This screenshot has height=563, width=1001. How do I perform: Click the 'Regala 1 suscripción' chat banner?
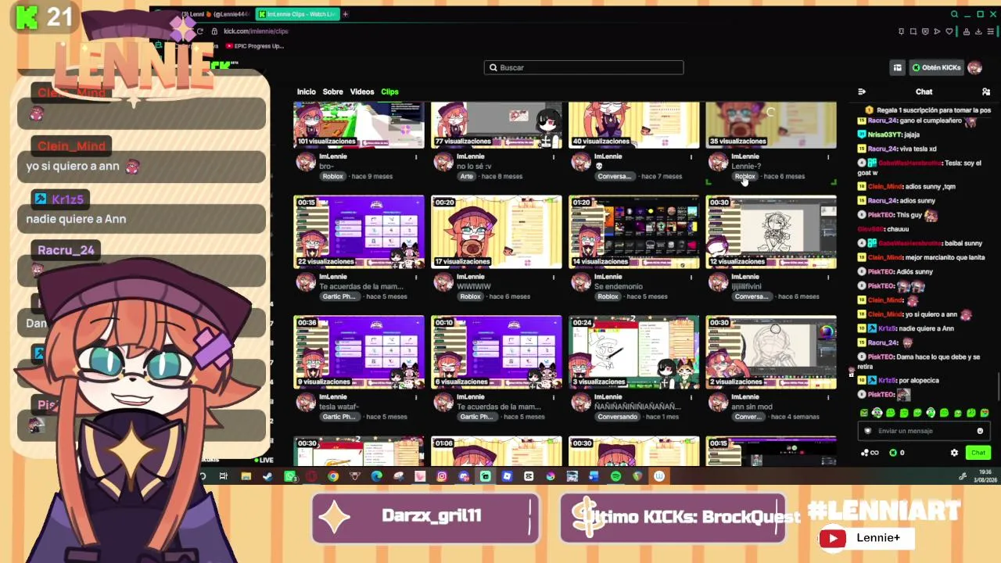pyautogui.click(x=926, y=110)
